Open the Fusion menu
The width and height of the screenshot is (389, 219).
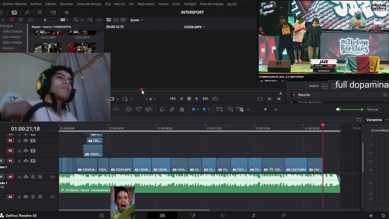coord(163,4)
